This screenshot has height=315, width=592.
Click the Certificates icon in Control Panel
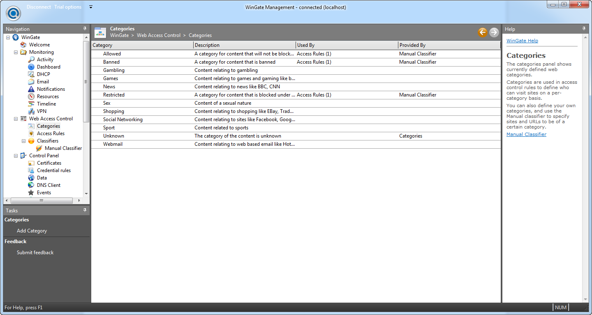click(x=31, y=163)
